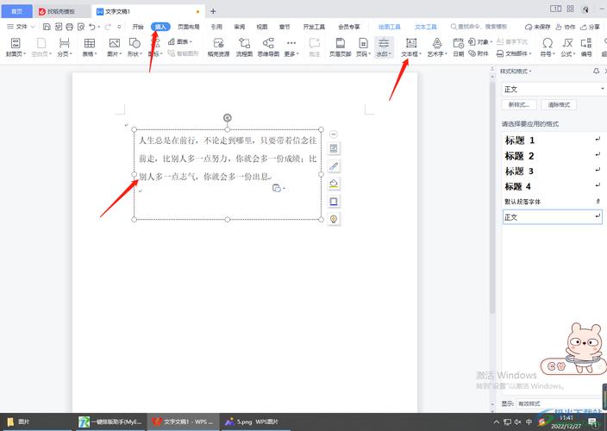Click the undo arrow

(92, 27)
